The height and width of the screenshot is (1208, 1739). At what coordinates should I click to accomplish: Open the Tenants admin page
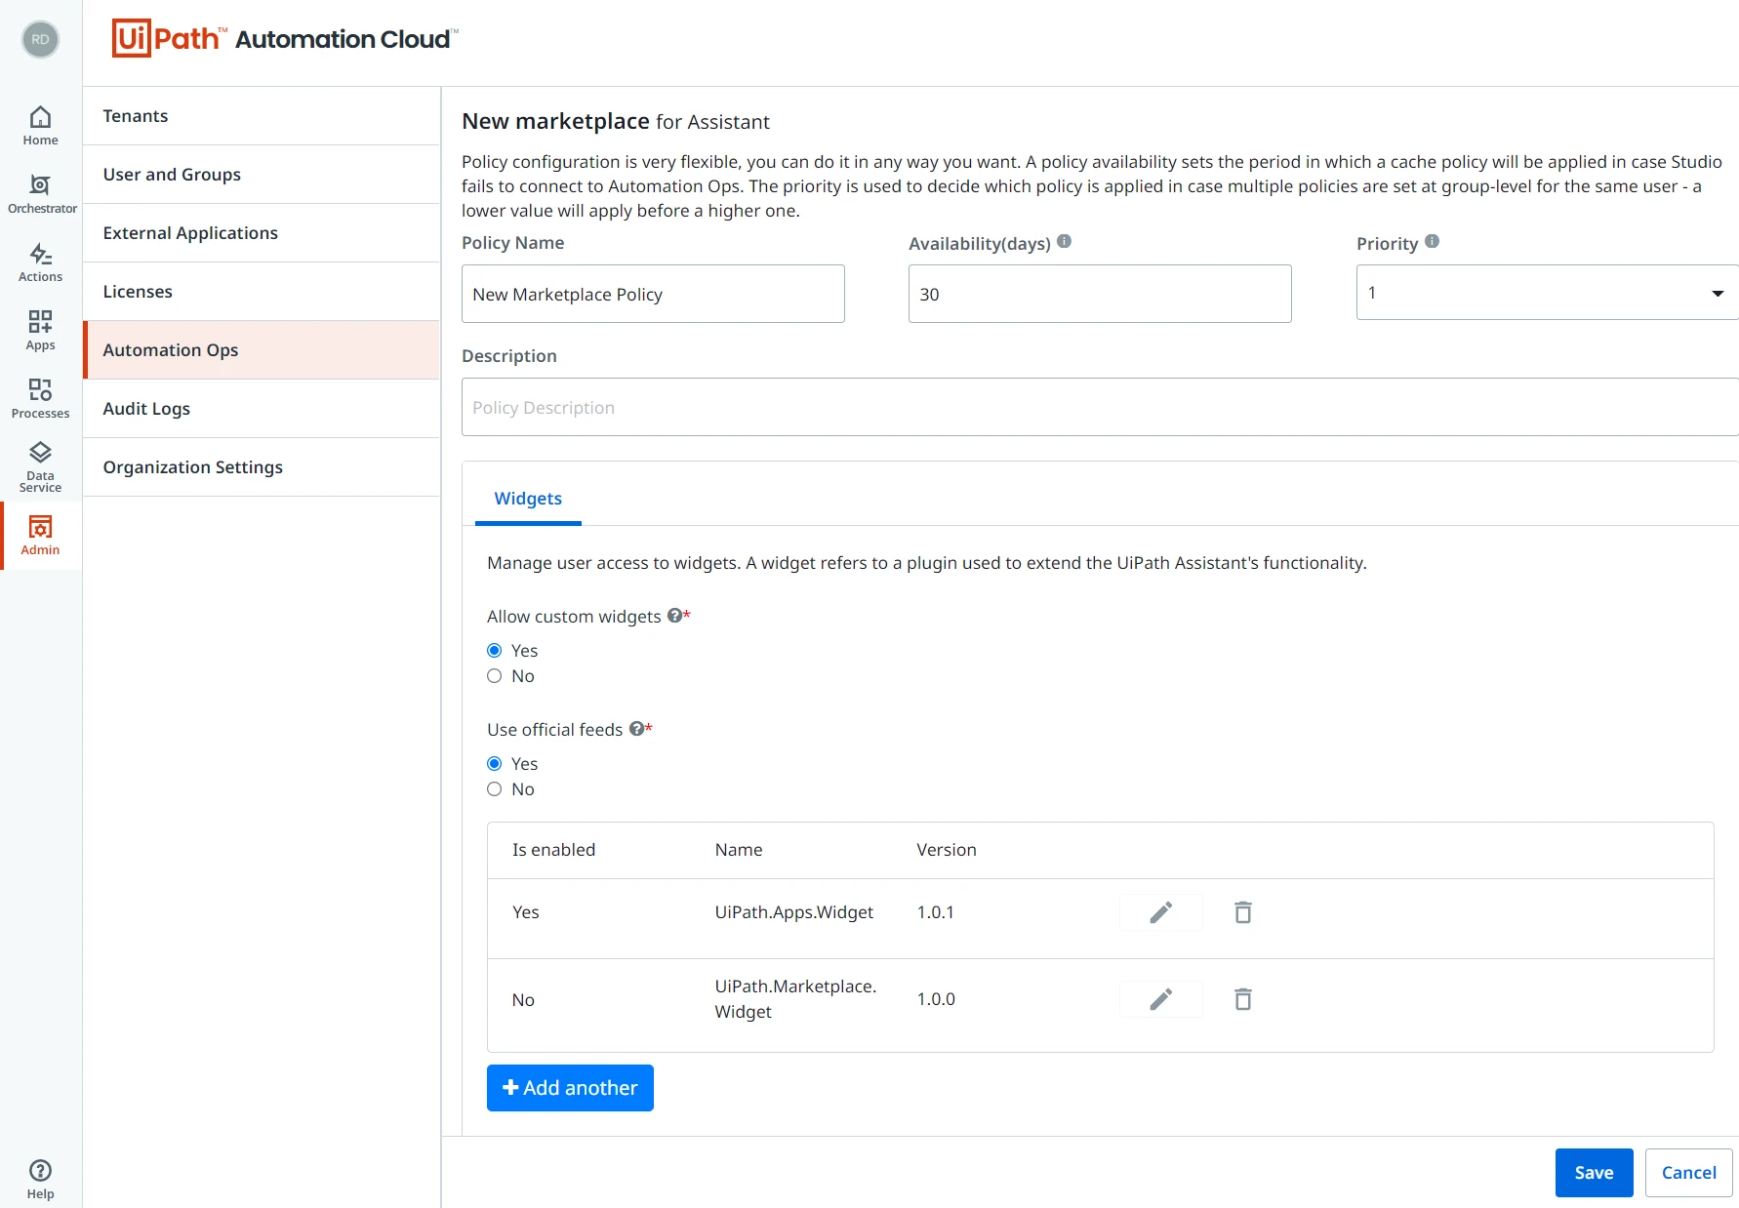(x=262, y=116)
